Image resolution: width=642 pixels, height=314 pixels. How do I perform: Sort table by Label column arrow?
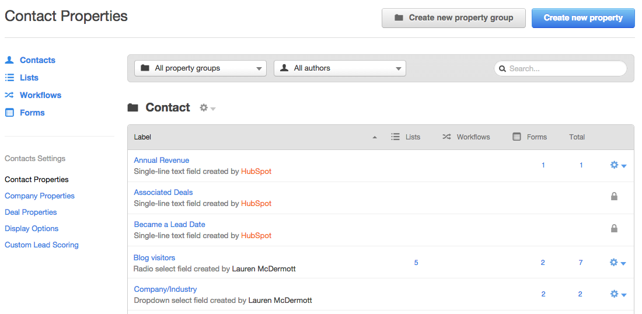374,138
